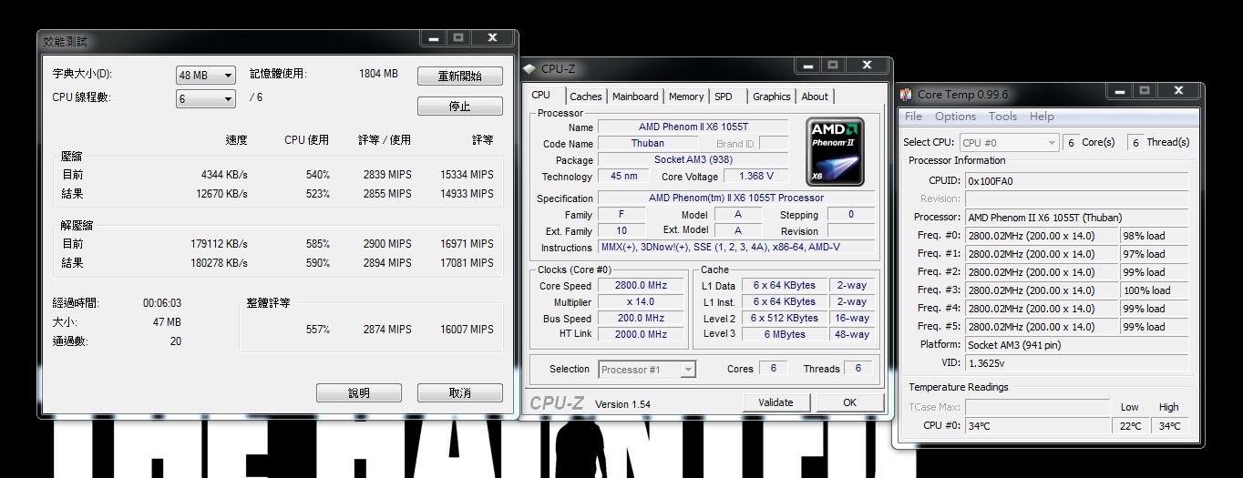Click the Instructions field in CPU-Z
Screen dimensions: 1243x478
(x=736, y=247)
